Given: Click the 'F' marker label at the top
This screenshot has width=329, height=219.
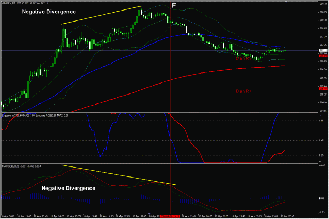Looking at the screenshot, I should (x=174, y=5).
